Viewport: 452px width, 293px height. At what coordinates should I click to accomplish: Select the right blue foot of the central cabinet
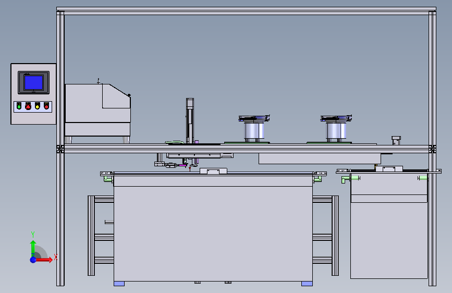click(307, 284)
